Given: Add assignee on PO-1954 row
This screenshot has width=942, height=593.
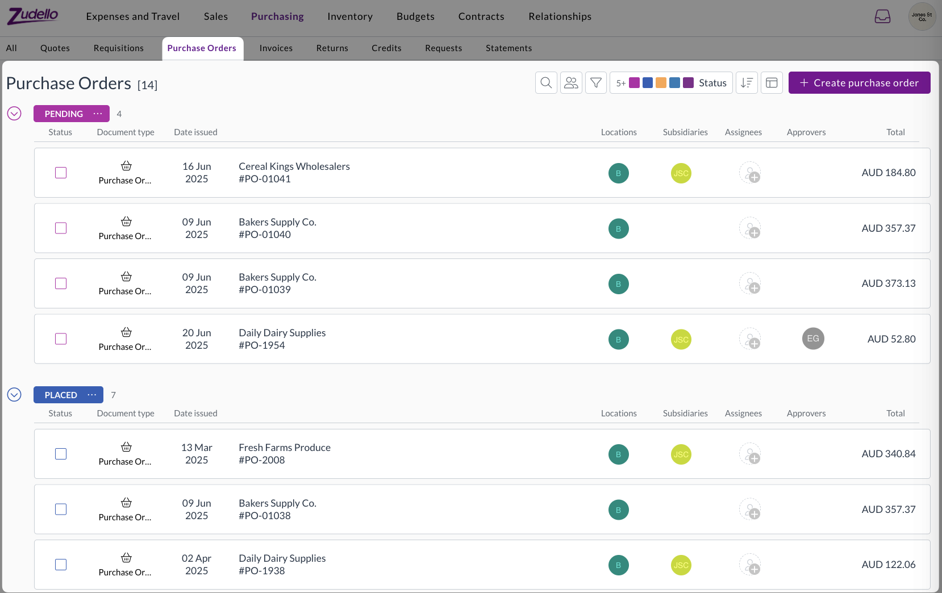Looking at the screenshot, I should pyautogui.click(x=750, y=339).
